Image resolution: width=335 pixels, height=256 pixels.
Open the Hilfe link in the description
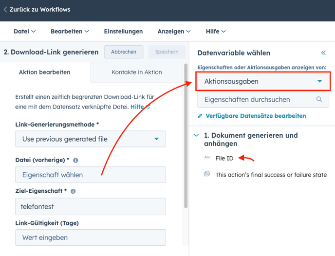tap(137, 106)
